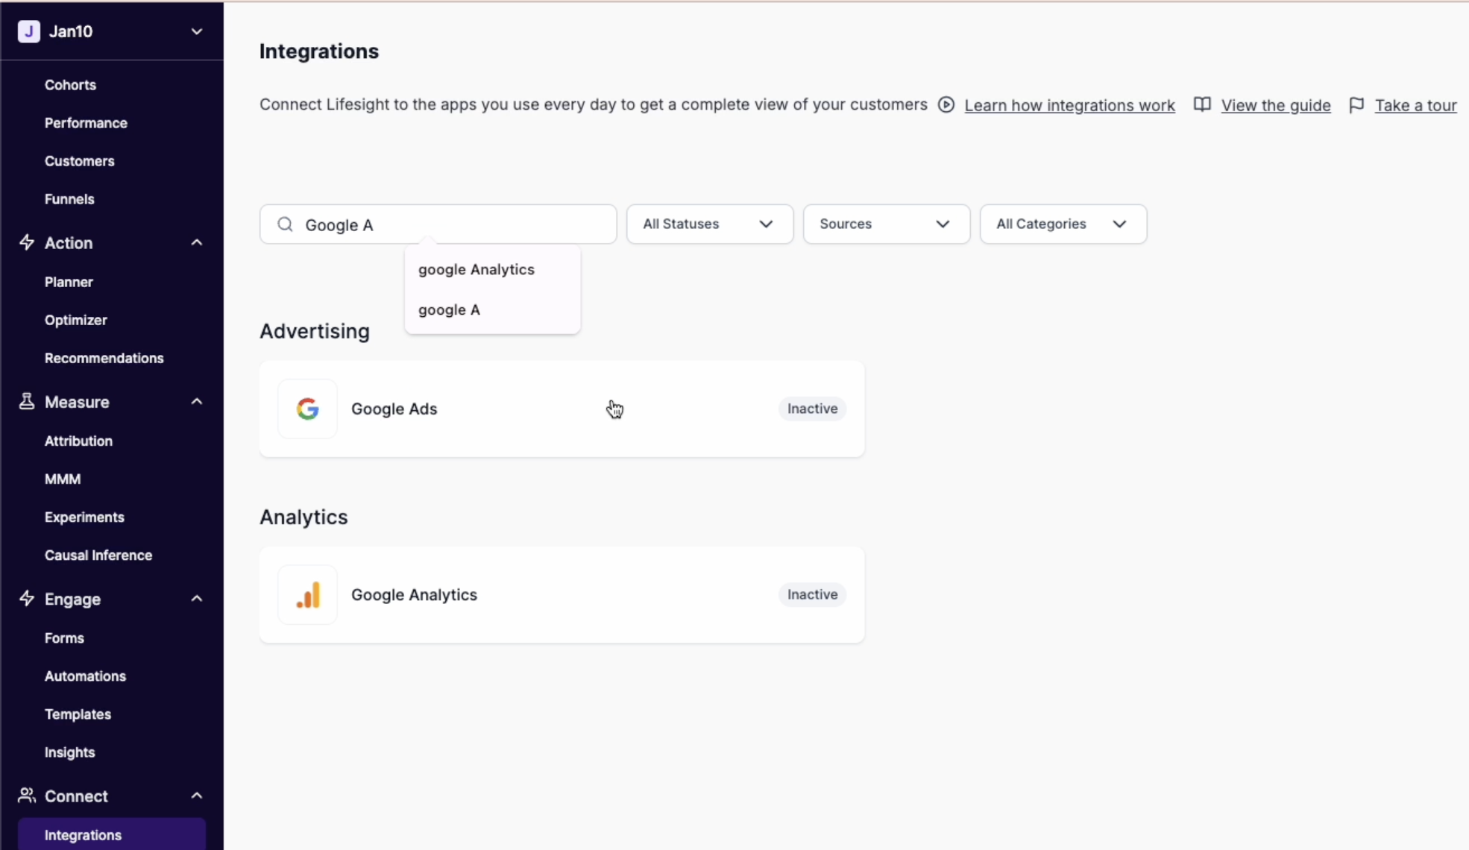The image size is (1469, 850).
Task: Click the Measure section flask icon
Action: (x=27, y=402)
